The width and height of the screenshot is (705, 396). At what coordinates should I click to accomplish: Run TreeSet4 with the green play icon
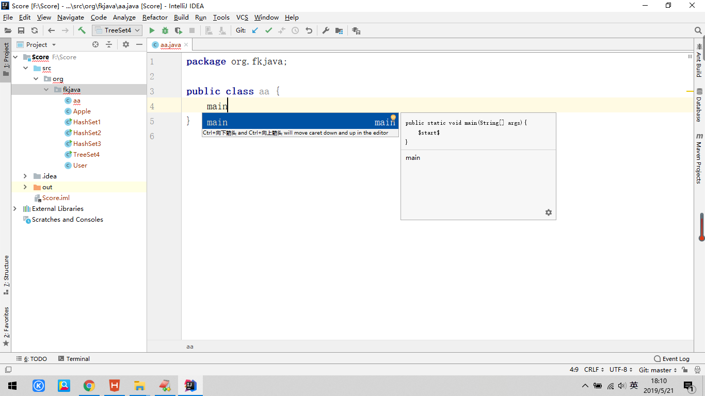152,30
